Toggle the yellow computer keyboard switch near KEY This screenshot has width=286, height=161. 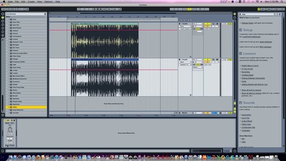pyautogui.click(x=259, y=9)
